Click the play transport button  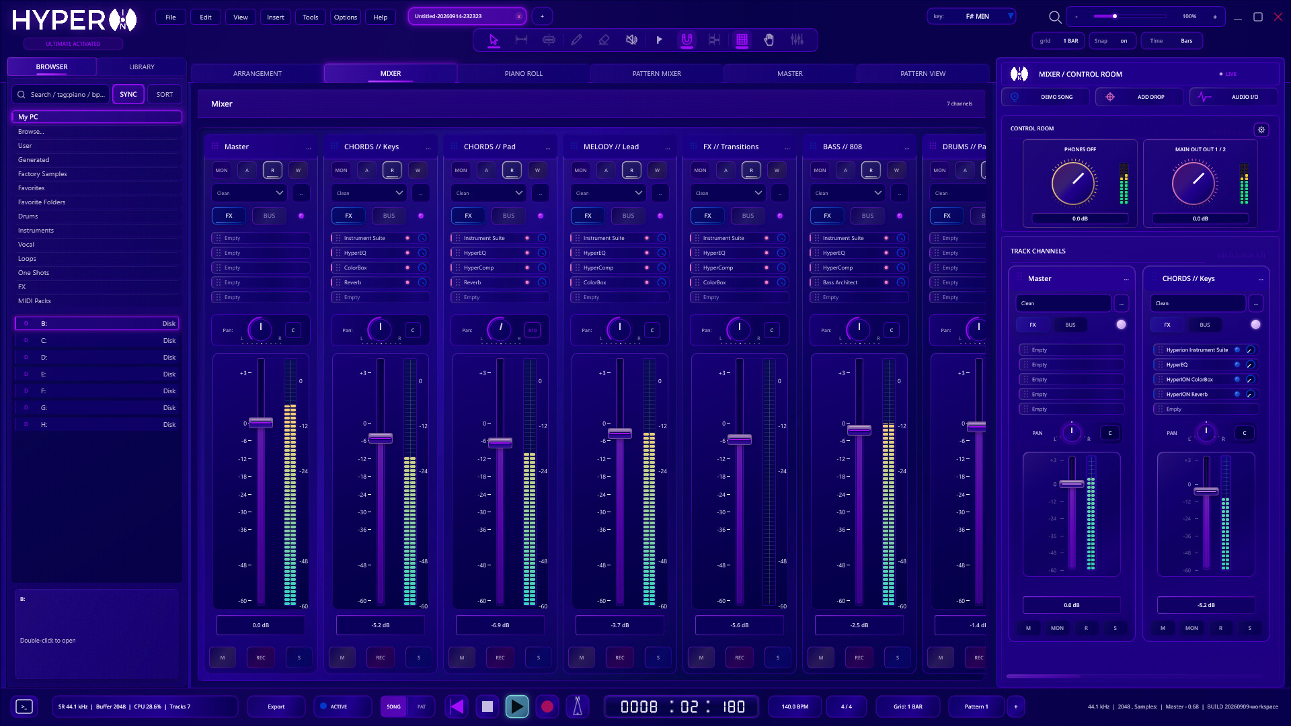(x=516, y=707)
